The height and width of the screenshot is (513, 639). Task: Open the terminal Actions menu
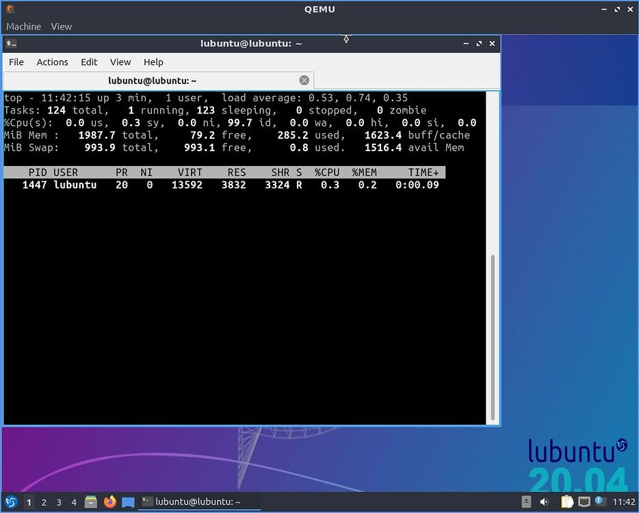[52, 62]
